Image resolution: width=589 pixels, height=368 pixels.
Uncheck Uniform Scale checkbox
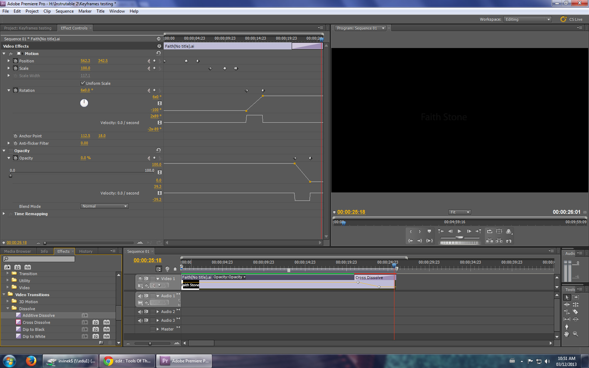tap(83, 83)
